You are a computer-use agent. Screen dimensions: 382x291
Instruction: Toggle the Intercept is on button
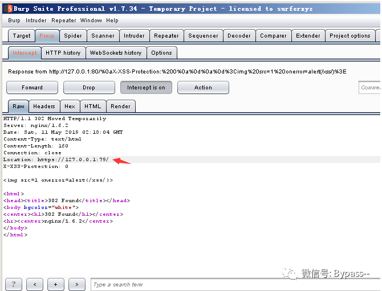[146, 88]
